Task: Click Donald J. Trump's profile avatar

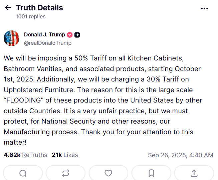Action: pos(12,38)
